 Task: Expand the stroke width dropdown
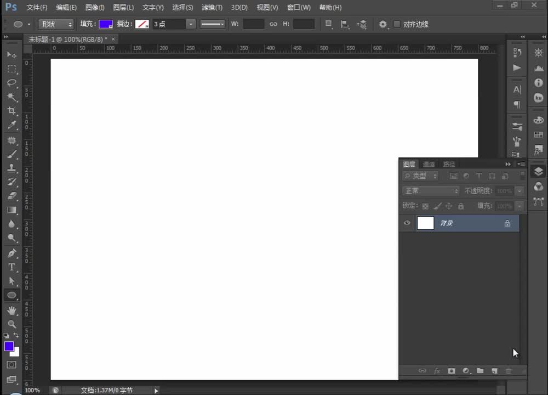click(191, 24)
